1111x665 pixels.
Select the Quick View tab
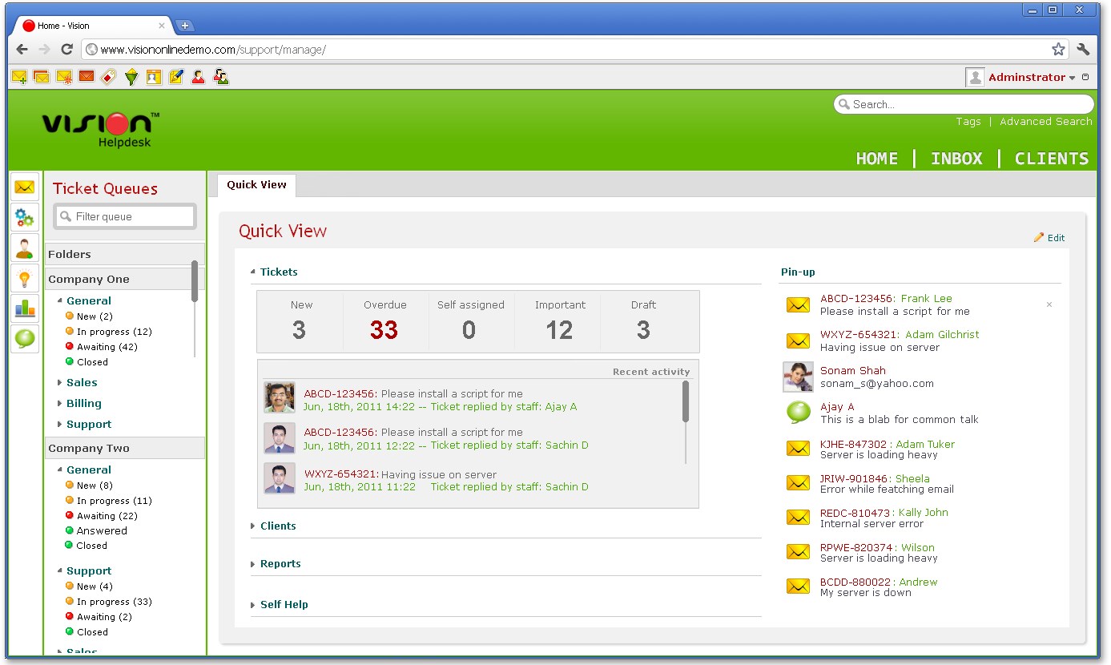(256, 185)
